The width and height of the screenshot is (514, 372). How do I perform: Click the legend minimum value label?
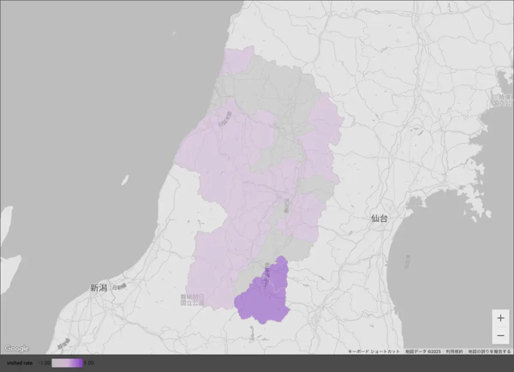(x=43, y=363)
